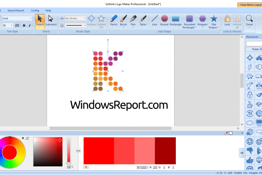The image size is (262, 175).
Task: Insert the globe with delivery truck shape
Action: click(x=250, y=132)
